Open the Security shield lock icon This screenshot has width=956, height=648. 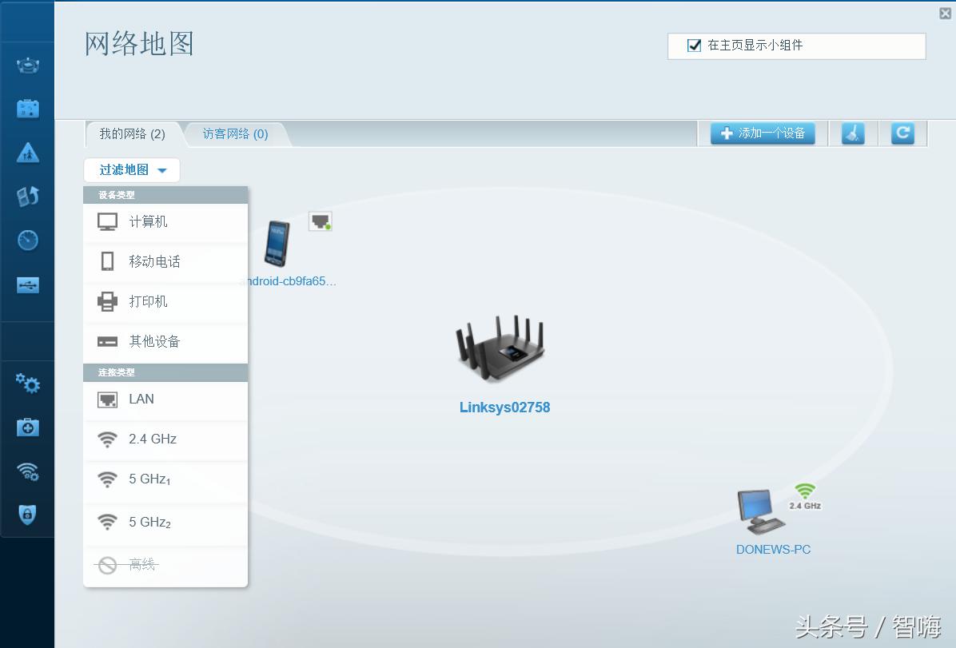[x=27, y=515]
